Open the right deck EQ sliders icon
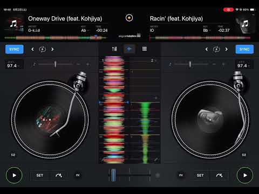The image size is (259, 194). pyautogui.click(x=244, y=155)
